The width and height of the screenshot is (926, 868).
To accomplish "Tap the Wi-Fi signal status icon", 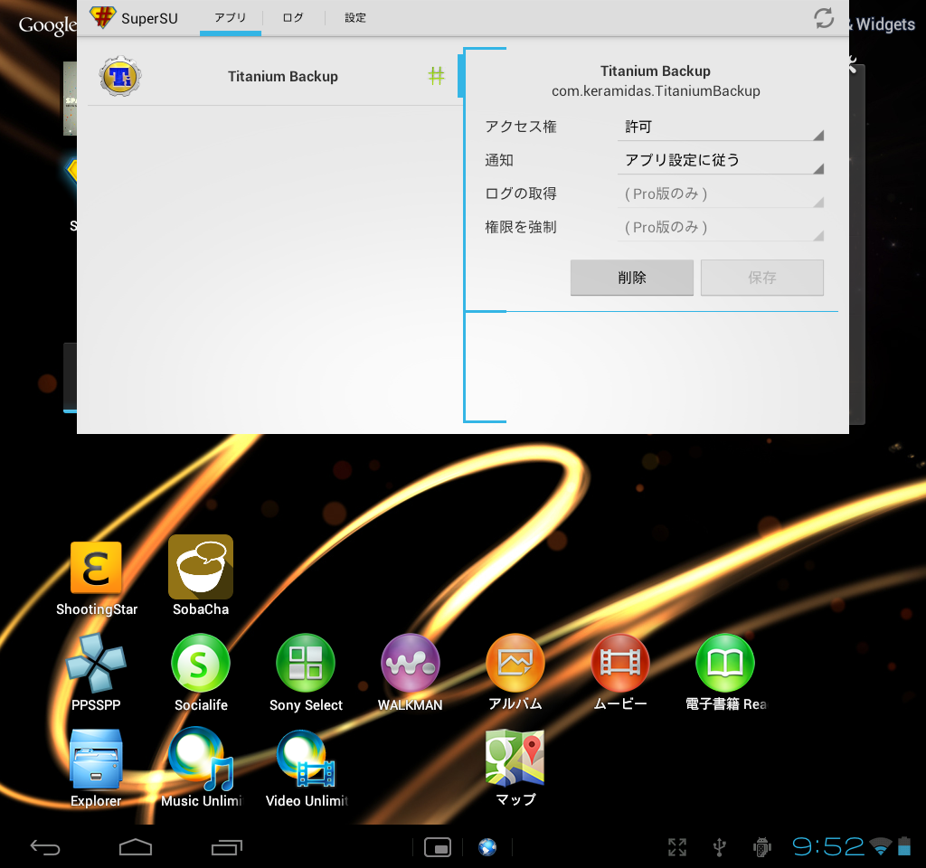I will (881, 846).
